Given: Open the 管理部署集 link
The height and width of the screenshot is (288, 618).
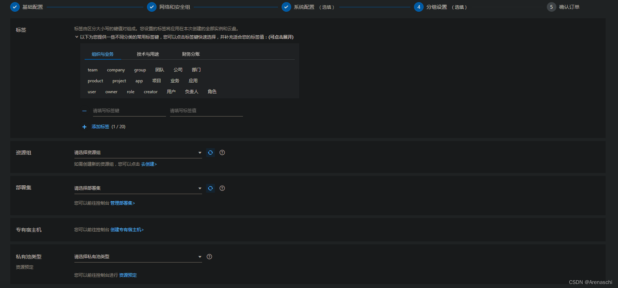Looking at the screenshot, I should point(123,203).
